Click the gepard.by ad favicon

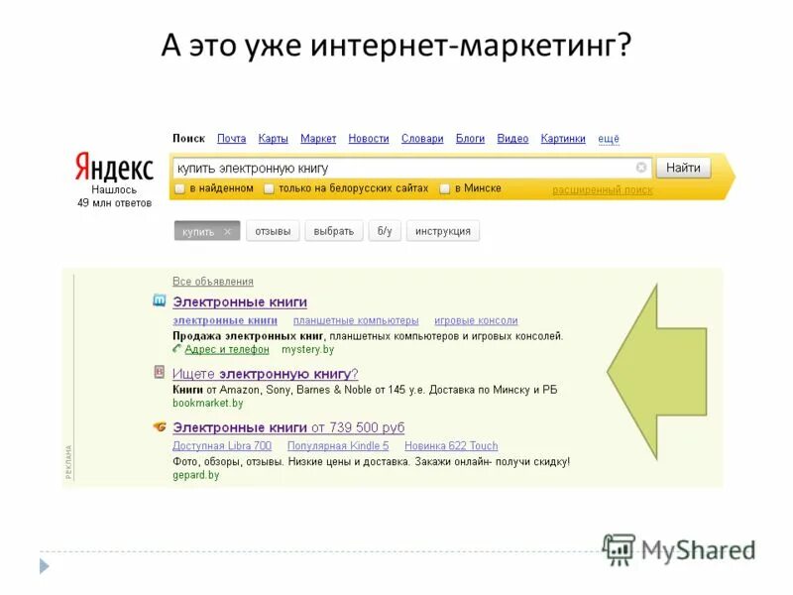[160, 426]
